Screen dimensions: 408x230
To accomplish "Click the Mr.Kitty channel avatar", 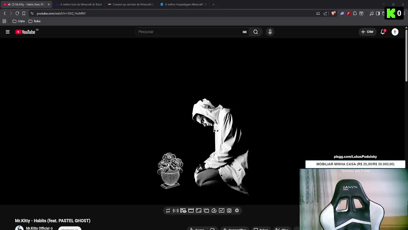I will pos(19,228).
